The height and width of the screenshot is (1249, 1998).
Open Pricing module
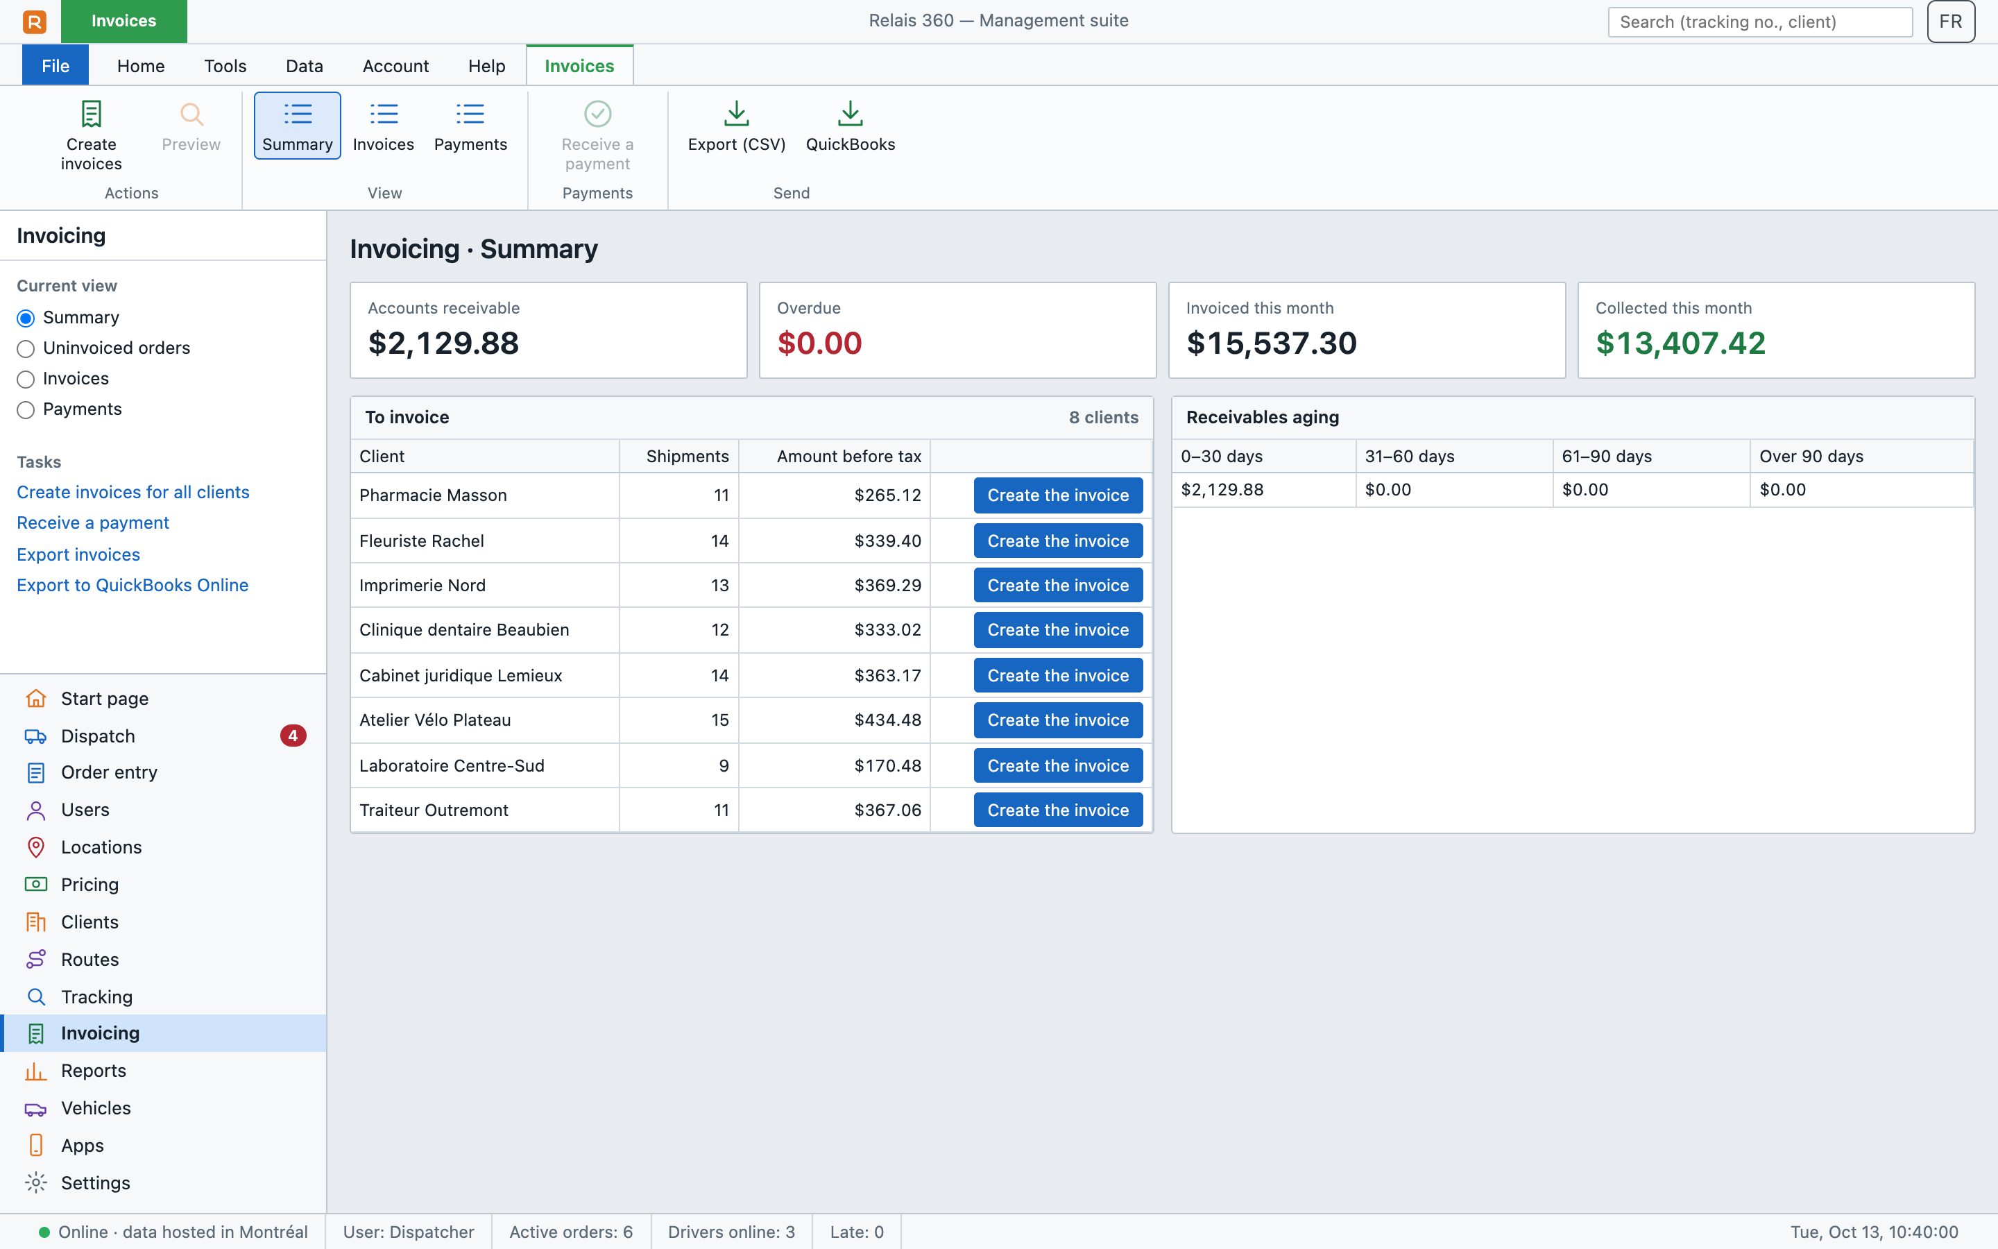pyautogui.click(x=164, y=885)
